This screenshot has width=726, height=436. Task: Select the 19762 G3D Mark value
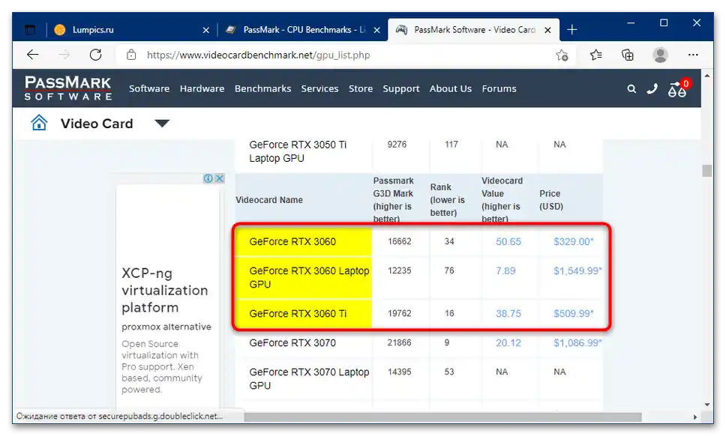(x=400, y=313)
